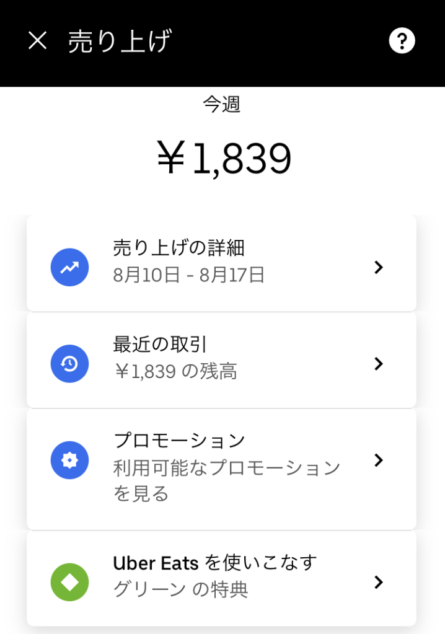Screen dimensions: 445x634
Task: Tap the Uber Eats を使いこなす title
Action: coord(214,563)
